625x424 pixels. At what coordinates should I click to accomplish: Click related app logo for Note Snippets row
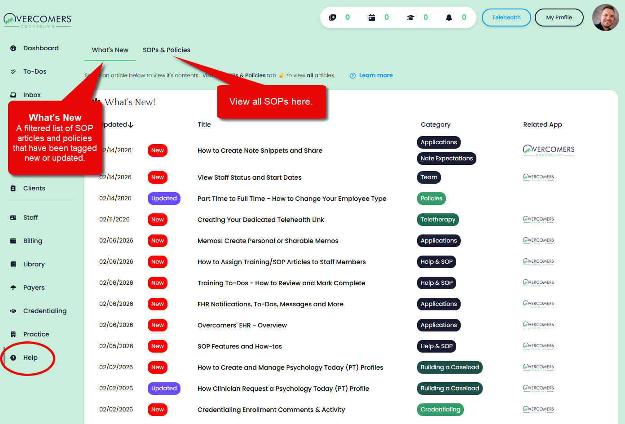coord(549,150)
